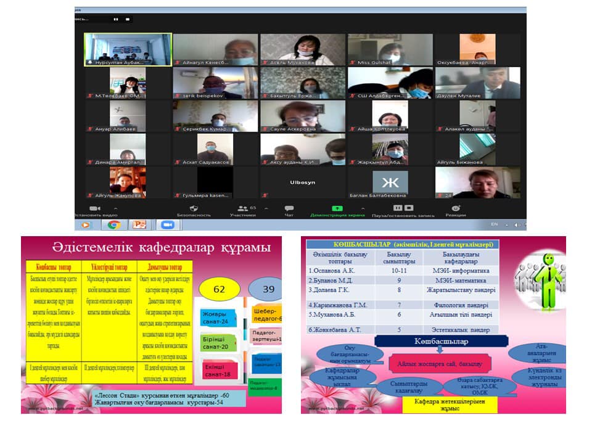
Task: Select Miss Gulshat's video tile
Action: pyautogui.click(x=390, y=49)
